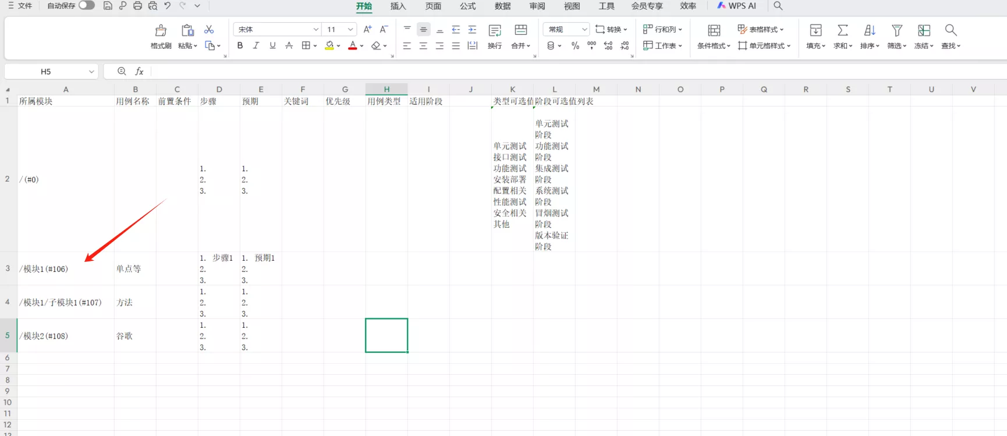This screenshot has width=1007, height=436.
Task: Toggle the 自动保存 auto-save switch
Action: [x=87, y=5]
